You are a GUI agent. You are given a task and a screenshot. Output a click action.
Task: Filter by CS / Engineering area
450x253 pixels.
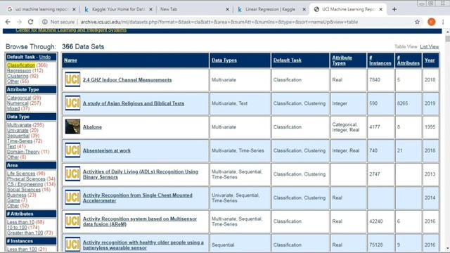tap(25, 184)
